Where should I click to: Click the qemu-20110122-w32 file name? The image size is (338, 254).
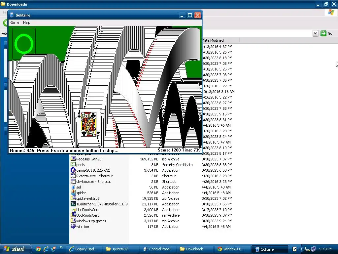(93, 170)
